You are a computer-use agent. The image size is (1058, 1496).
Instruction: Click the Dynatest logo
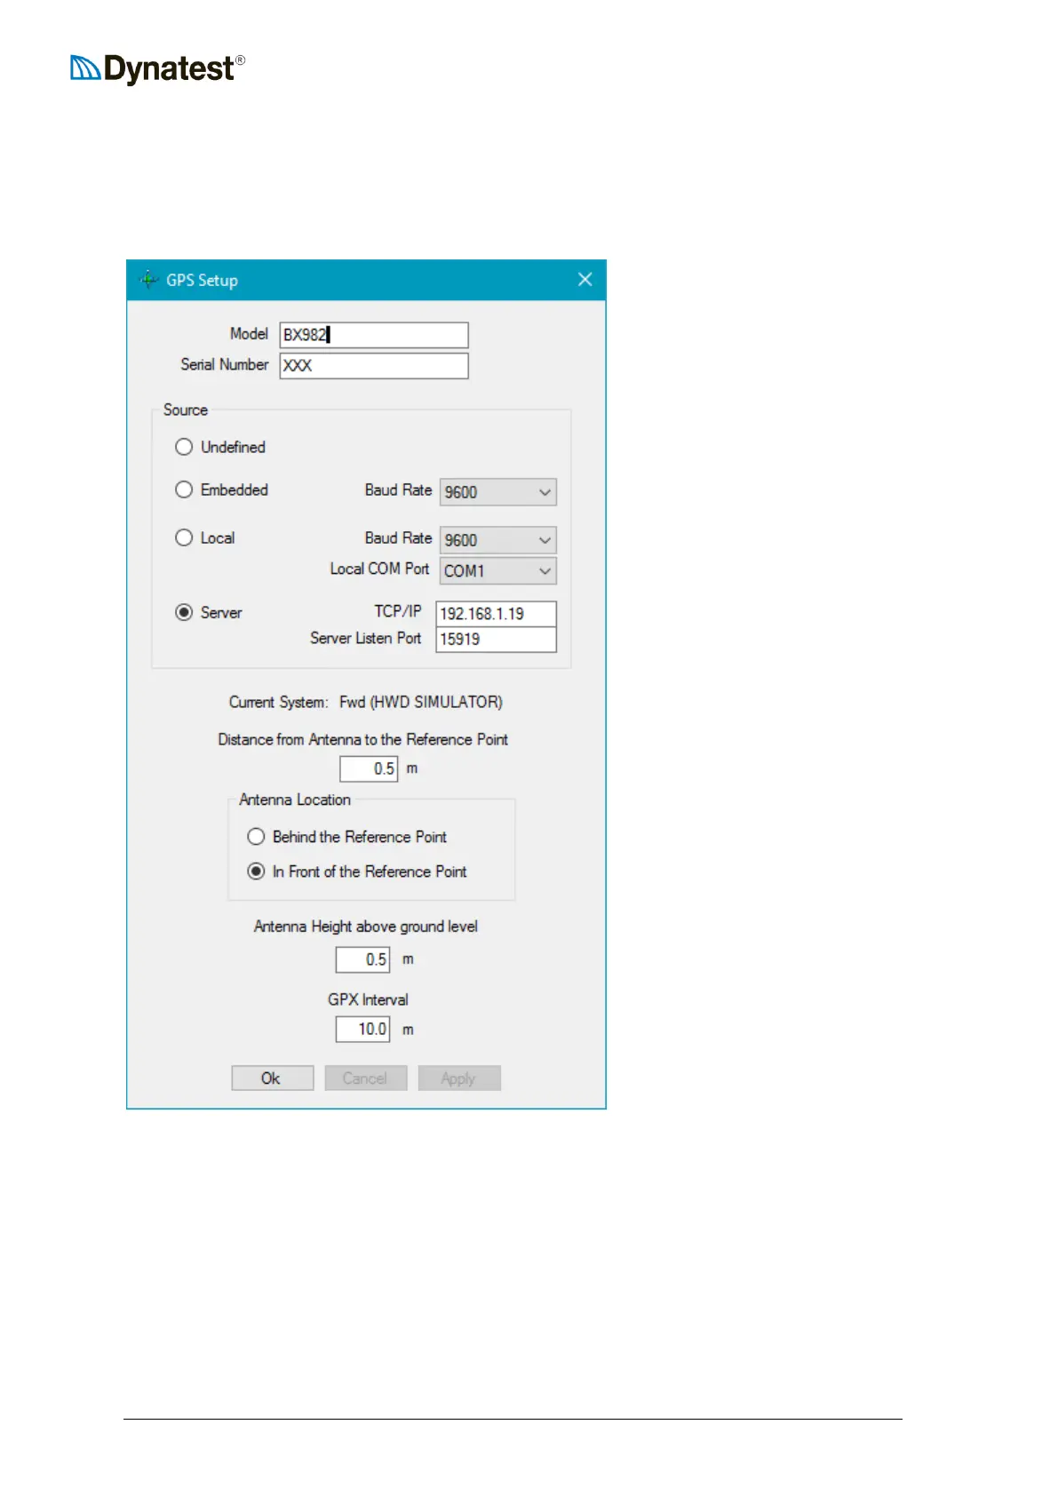158,68
